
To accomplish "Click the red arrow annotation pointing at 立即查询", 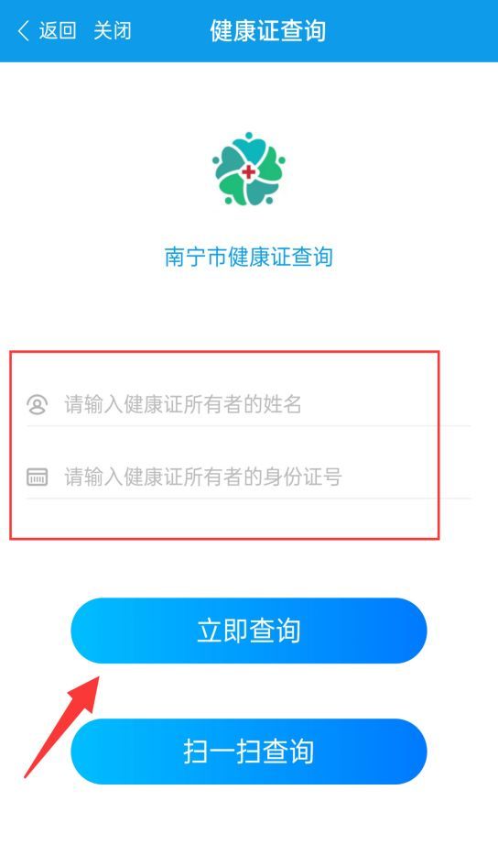I will click(61, 726).
